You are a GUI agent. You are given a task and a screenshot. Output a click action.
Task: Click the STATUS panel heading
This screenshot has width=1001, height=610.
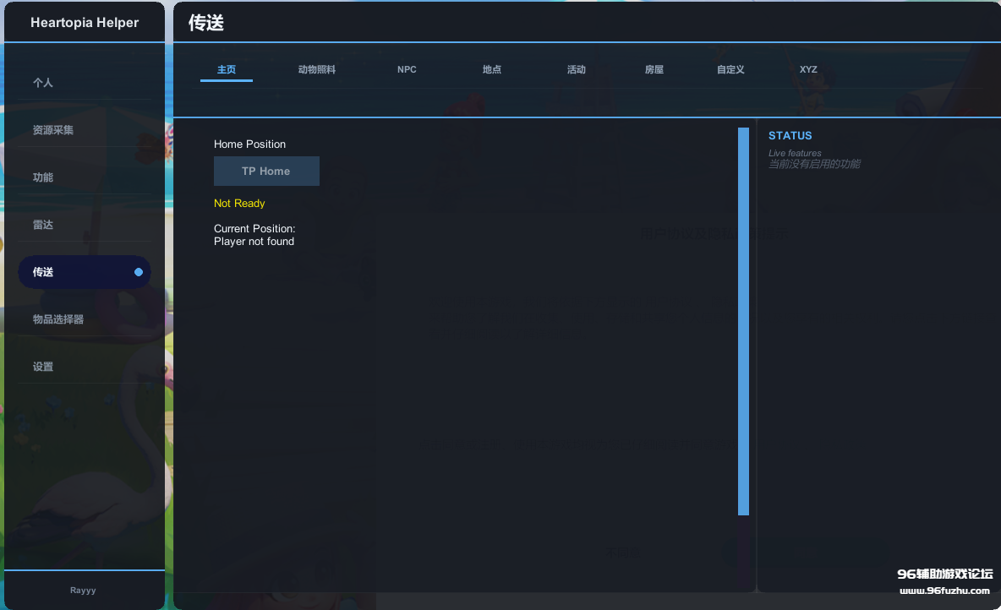790,135
